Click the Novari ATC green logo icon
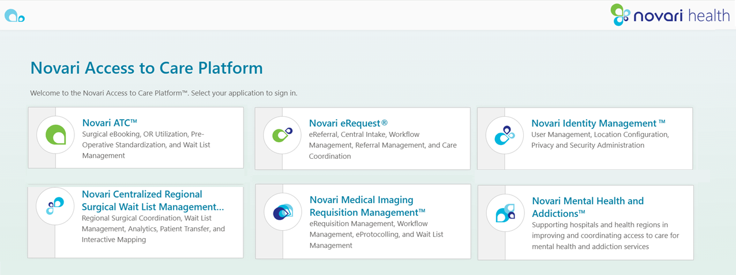The height and width of the screenshot is (275, 736). tap(55, 136)
